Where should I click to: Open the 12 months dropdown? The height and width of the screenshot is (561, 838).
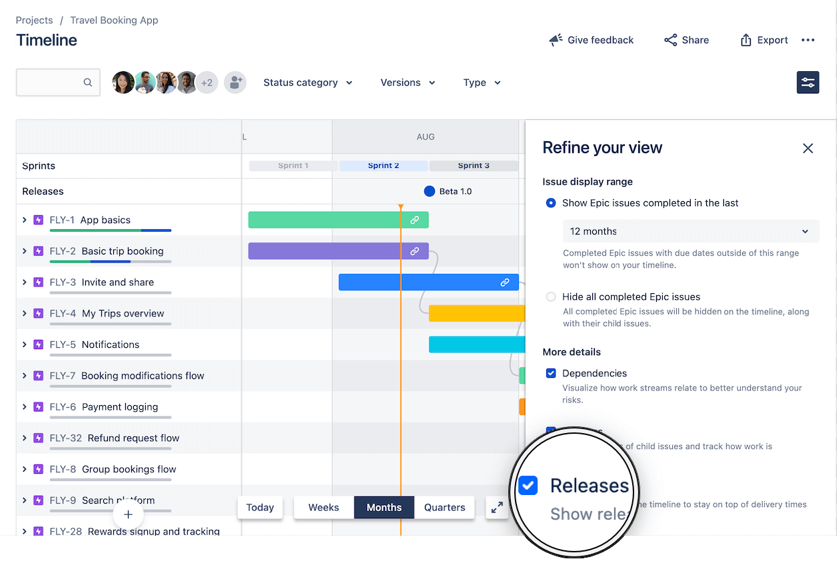(x=691, y=231)
